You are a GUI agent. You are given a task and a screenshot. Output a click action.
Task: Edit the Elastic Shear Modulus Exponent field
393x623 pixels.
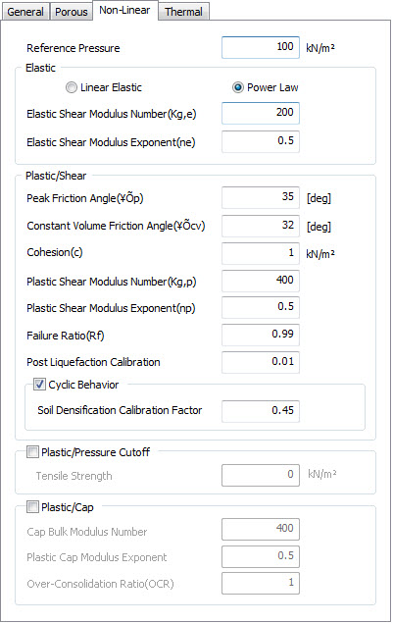pyautogui.click(x=261, y=141)
